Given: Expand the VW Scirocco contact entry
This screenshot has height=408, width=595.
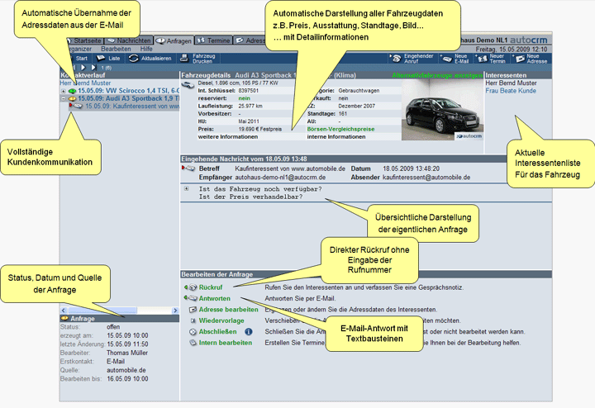Looking at the screenshot, I should 64,91.
